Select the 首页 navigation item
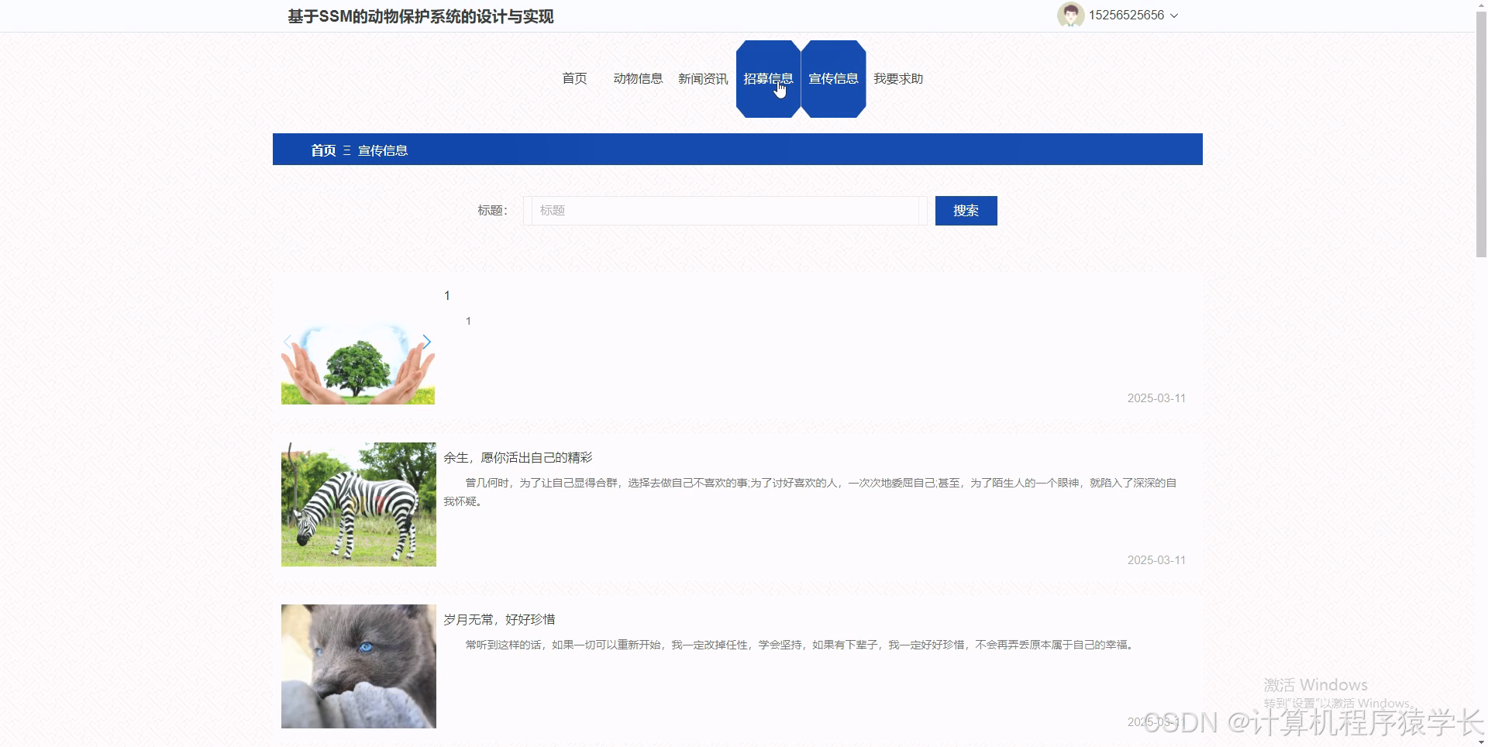Screen dimensions: 1488x747 point(574,78)
